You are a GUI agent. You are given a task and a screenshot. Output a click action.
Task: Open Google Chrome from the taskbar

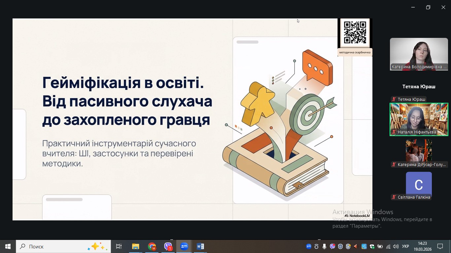[x=152, y=246]
